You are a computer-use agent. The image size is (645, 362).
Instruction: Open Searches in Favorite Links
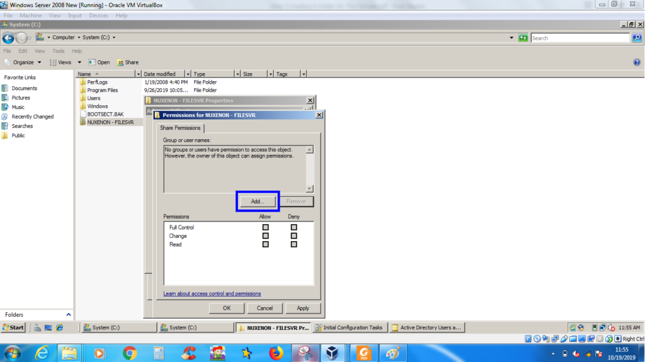(x=22, y=126)
